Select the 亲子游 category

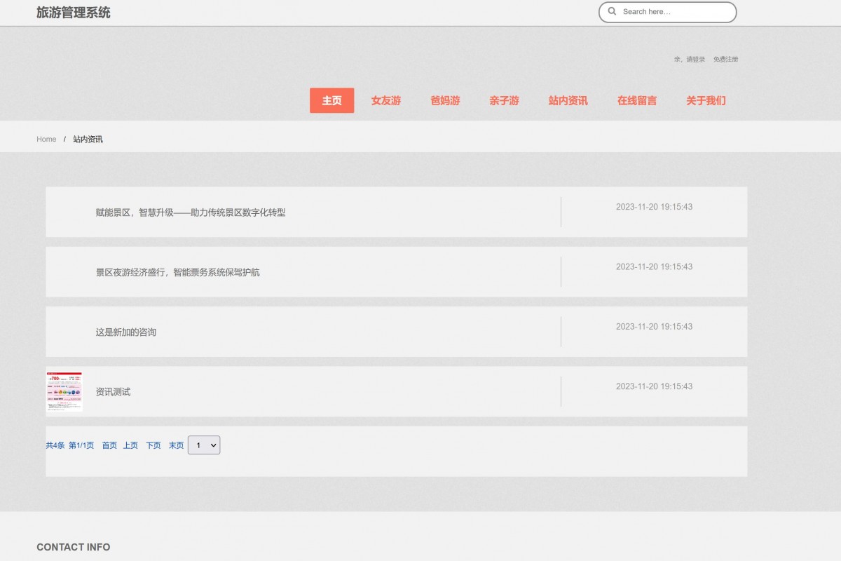(504, 100)
